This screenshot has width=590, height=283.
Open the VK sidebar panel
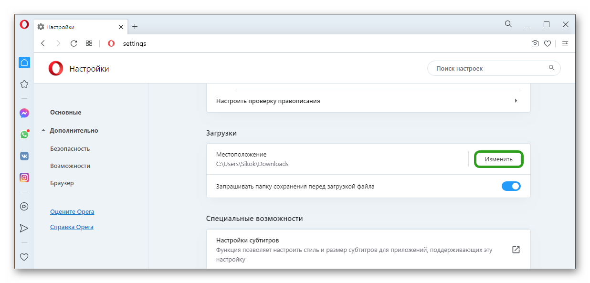(x=24, y=156)
